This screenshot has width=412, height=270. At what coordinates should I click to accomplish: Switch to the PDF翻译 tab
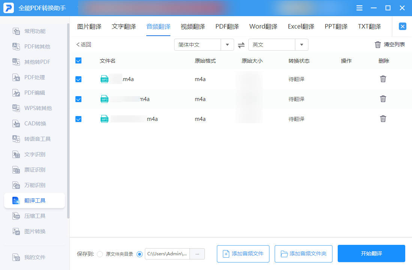click(227, 27)
